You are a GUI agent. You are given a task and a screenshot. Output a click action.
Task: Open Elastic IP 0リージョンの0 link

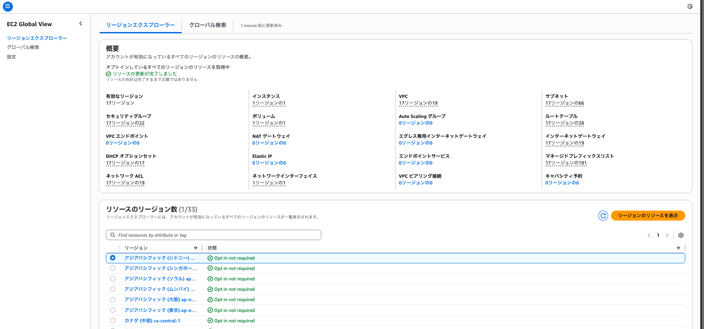(x=269, y=163)
